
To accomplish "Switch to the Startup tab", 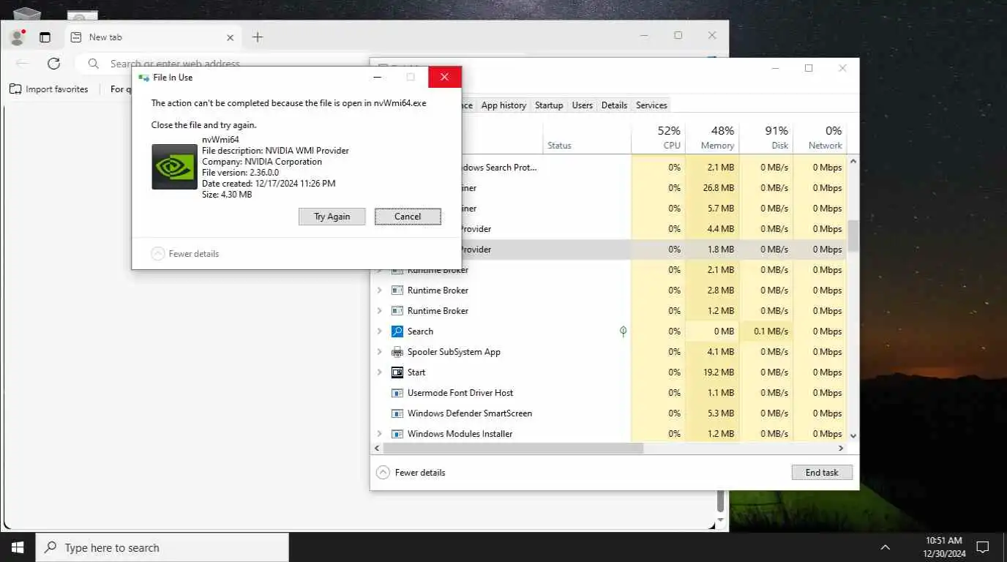I will (549, 105).
